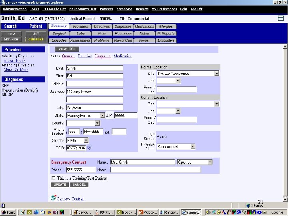Viewport: 288px width, 216px height.
Task: Click the Emergency Contact Name field
Action: pos(143,162)
